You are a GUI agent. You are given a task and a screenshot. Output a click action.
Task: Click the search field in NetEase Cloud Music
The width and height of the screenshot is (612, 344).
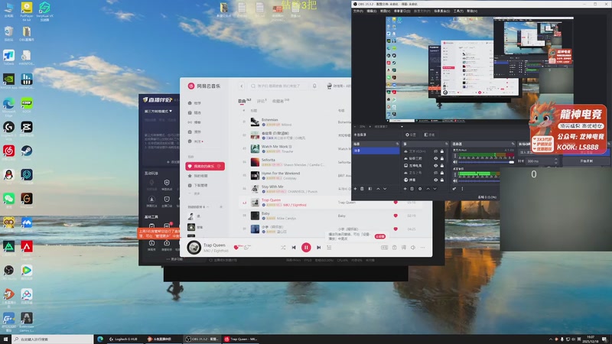tap(279, 86)
